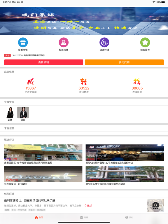Viewport: 168px width, 224px height.
Task: Switch to the 商铺 tab
Action: [x=84, y=217]
